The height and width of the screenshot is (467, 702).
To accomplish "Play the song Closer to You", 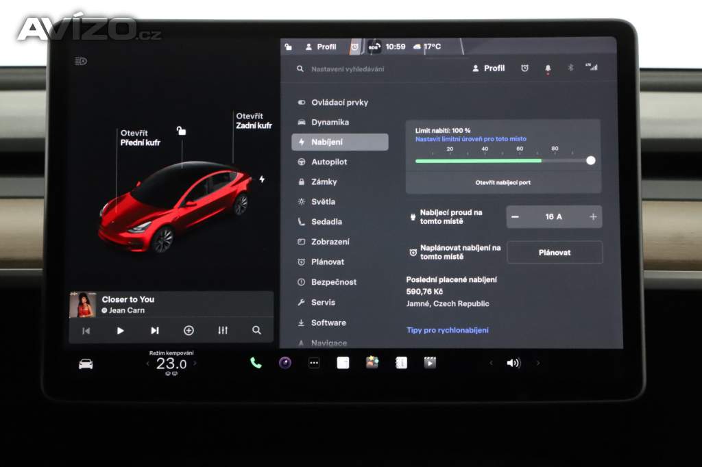I will click(x=121, y=330).
